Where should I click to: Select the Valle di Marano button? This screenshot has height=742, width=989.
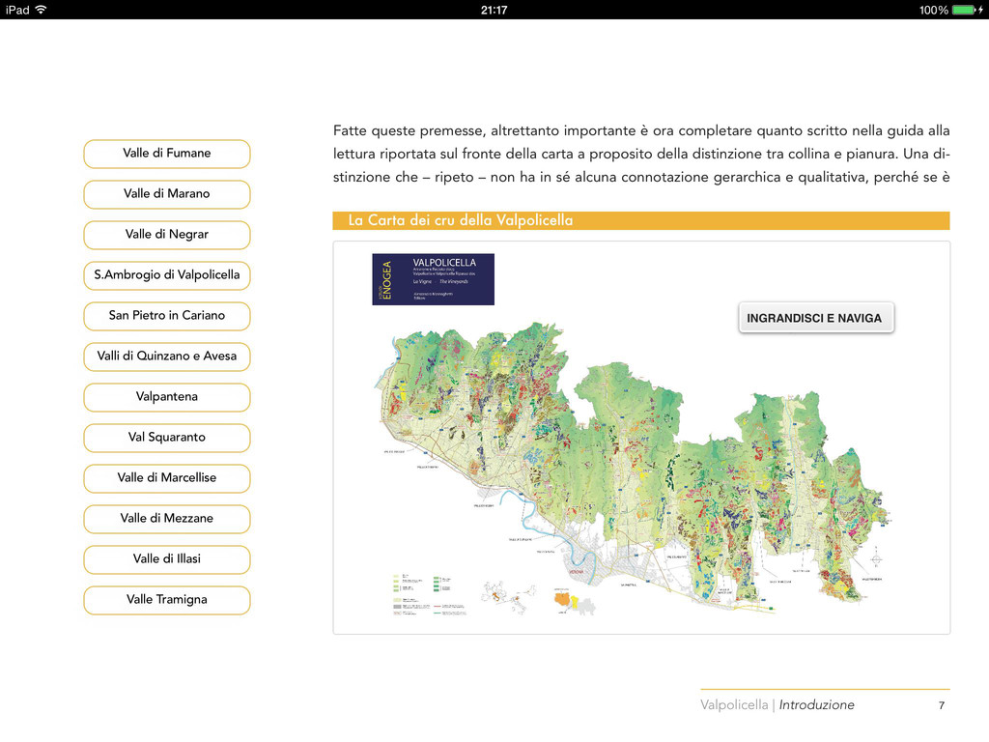click(166, 194)
